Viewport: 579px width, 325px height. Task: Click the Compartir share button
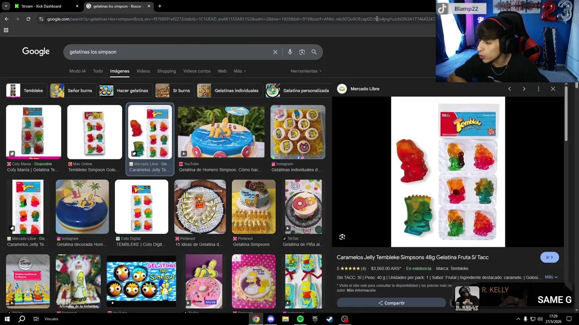391,303
